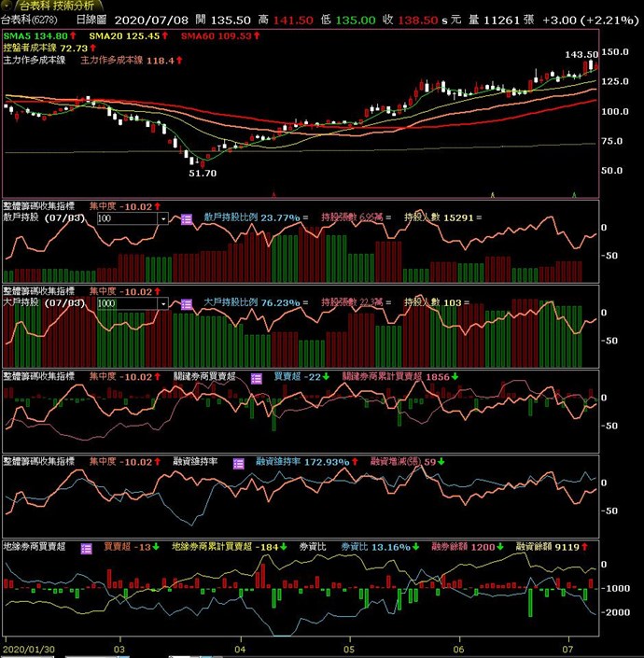Click the purple settings icon beside 大戶持股比例
Image resolution: width=644 pixels, height=658 pixels.
point(186,303)
